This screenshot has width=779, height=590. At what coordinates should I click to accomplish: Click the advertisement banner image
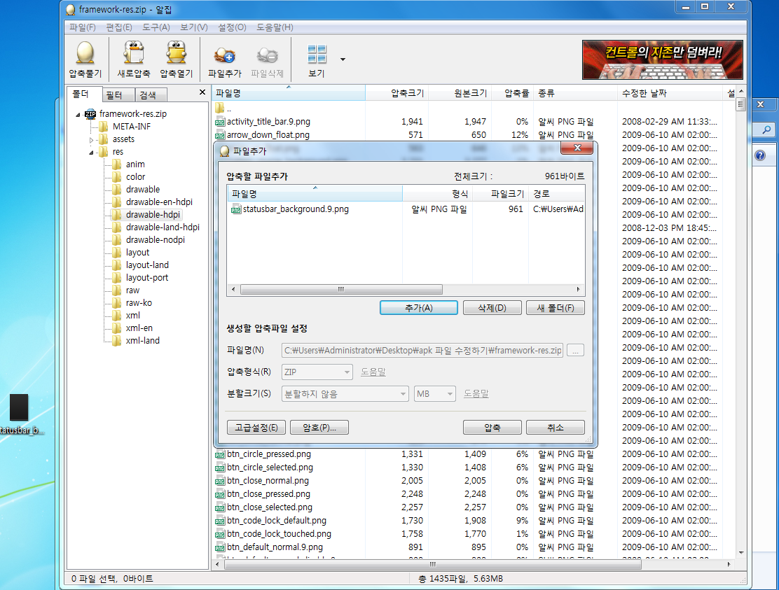662,59
